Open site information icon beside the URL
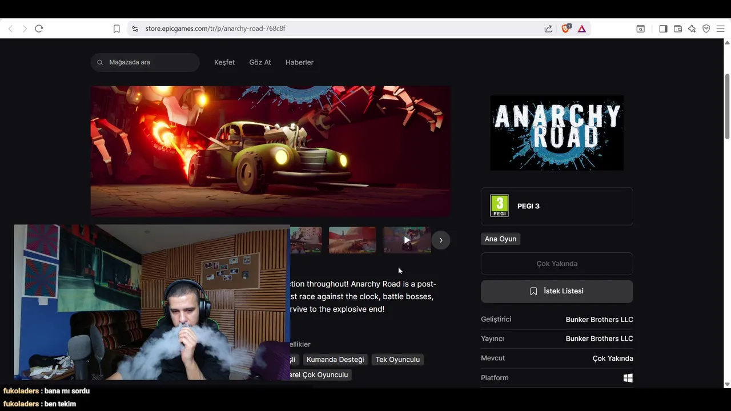The width and height of the screenshot is (731, 411). coord(135,29)
